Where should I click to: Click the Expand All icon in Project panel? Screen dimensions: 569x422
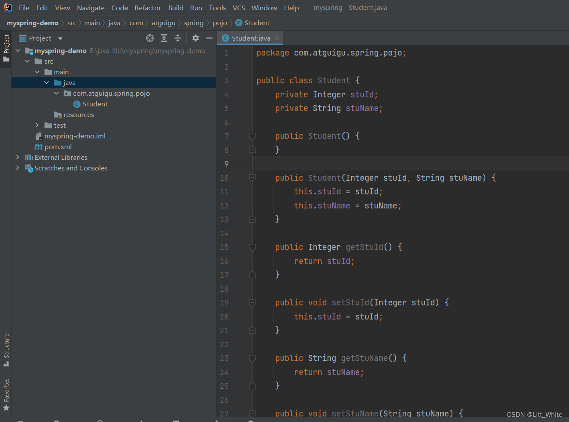point(164,38)
